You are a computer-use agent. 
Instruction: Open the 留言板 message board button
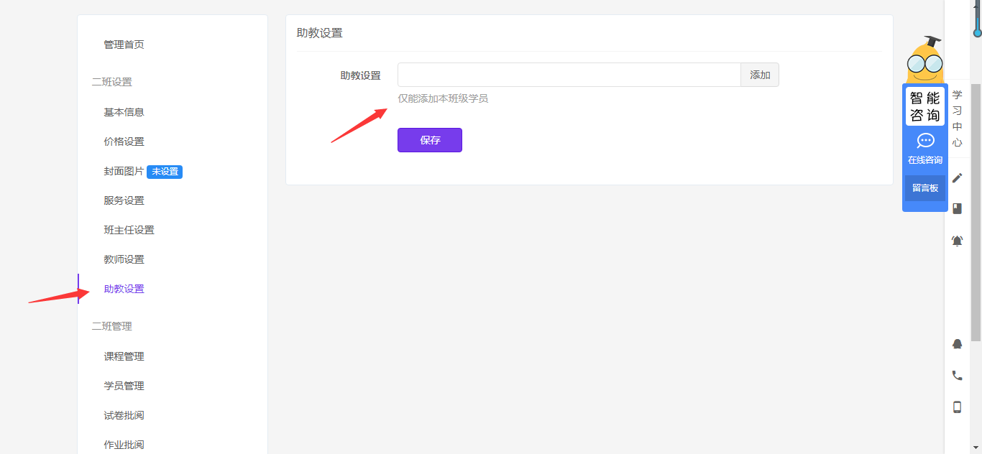[925, 188]
